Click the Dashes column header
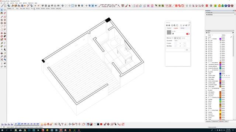236x132 pixels. coord(223,35)
